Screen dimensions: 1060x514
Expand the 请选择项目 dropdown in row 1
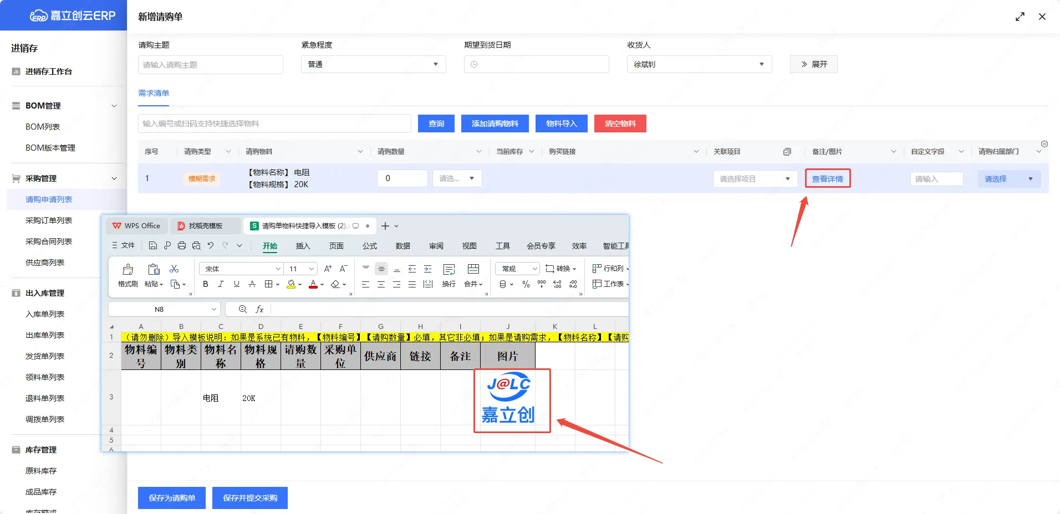coord(754,179)
